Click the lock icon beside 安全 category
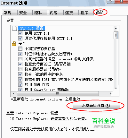Viewport: 128px width, 138px height. pos(14,44)
